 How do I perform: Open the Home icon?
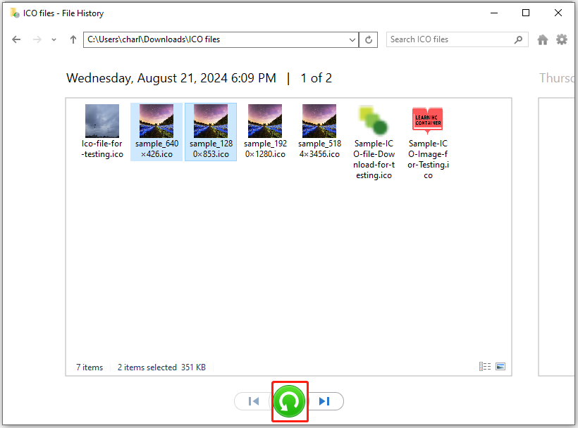(x=543, y=40)
